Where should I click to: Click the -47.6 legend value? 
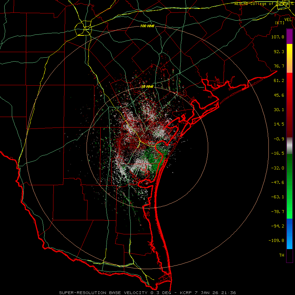coord(278,183)
